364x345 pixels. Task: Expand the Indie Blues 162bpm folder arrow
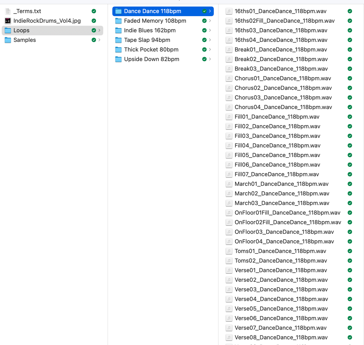[210, 30]
